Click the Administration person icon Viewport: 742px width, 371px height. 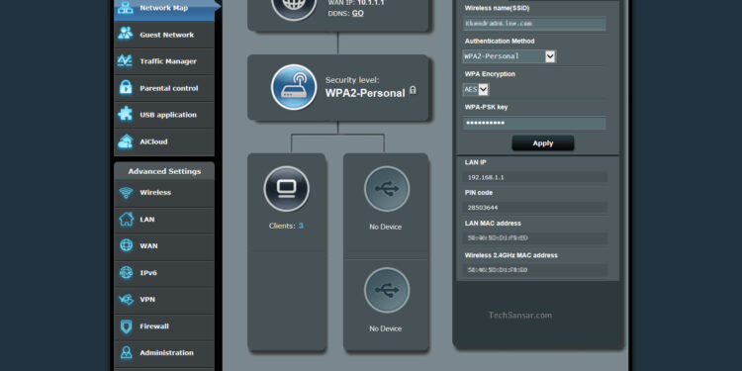(126, 352)
